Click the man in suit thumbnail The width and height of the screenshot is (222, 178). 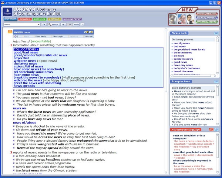[x=190, y=19]
